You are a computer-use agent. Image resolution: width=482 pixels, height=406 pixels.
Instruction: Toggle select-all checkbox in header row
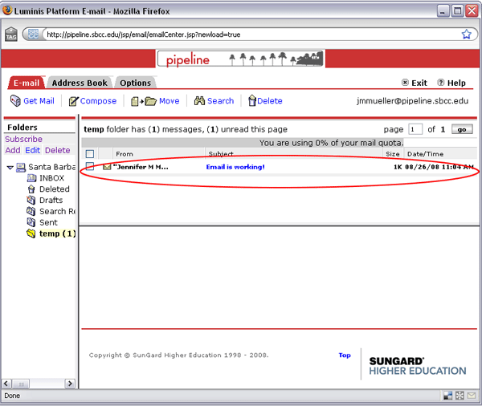pos(90,153)
